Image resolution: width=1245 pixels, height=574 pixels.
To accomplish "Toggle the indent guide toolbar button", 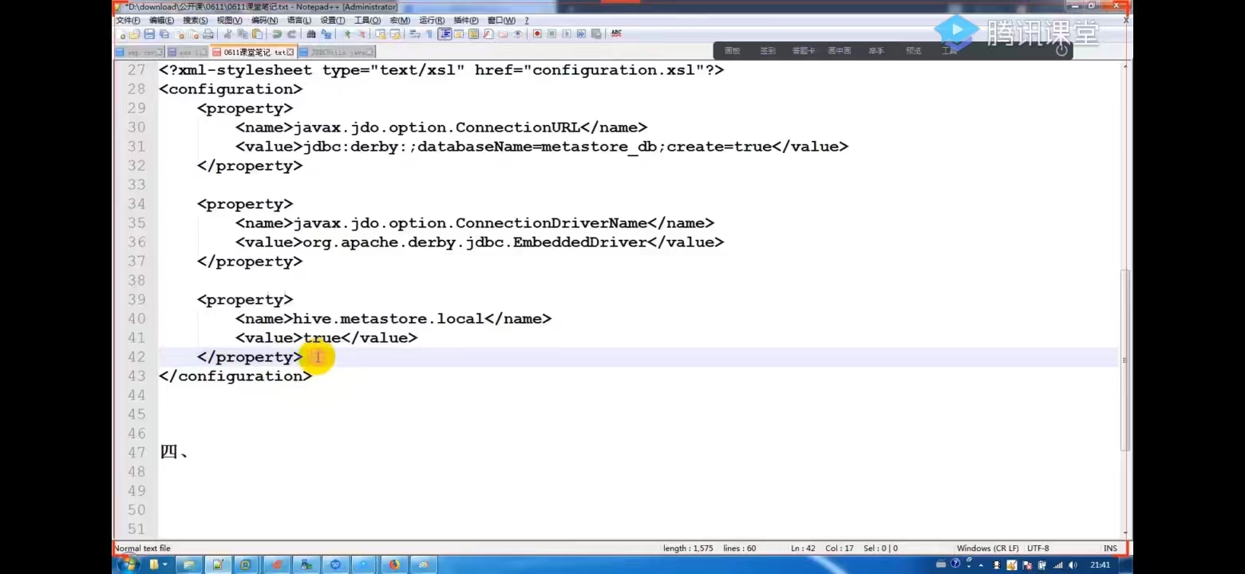I will 445,34.
